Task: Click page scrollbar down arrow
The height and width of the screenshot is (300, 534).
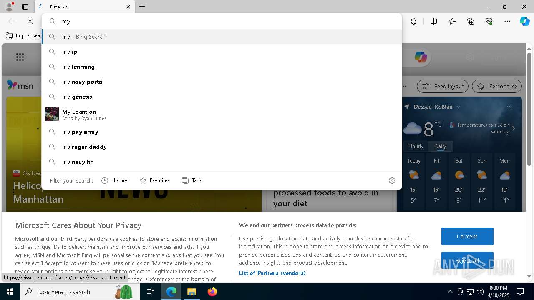Action: click(x=529, y=276)
